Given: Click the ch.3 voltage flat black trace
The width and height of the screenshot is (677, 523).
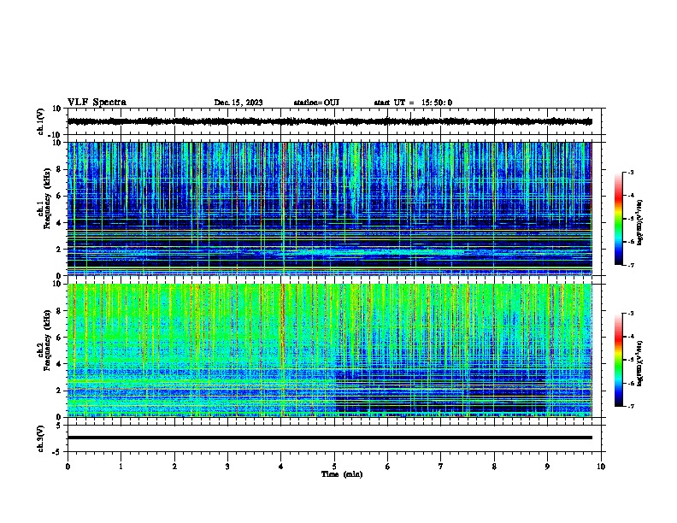Looking at the screenshot, I should point(330,438).
